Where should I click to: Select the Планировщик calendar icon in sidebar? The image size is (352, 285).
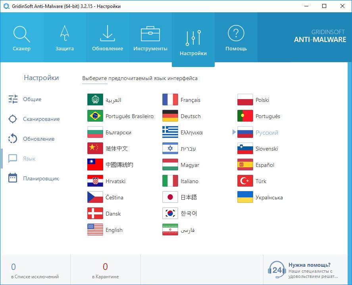(x=13, y=178)
